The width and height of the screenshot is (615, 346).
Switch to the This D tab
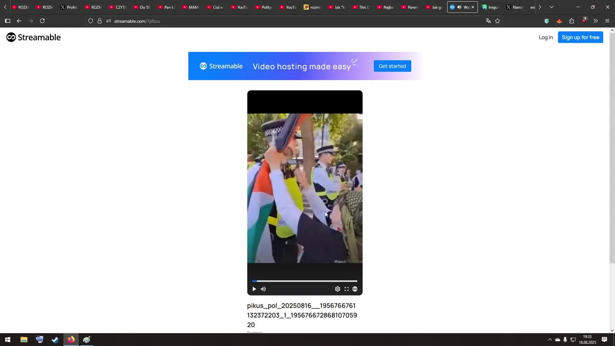point(362,7)
